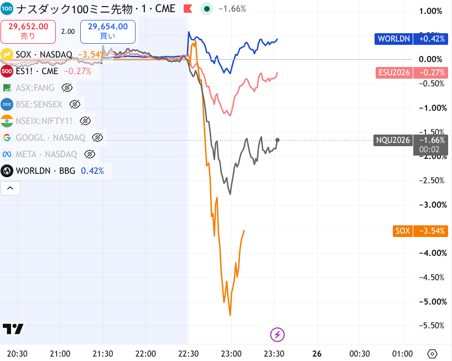Click the WORLDN globe icon
This screenshot has height=361, width=452.
pyautogui.click(x=7, y=171)
